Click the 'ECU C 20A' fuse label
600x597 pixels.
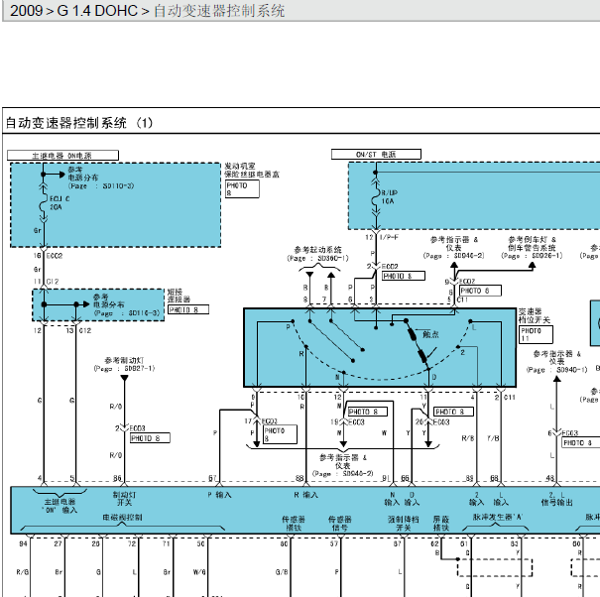point(60,203)
